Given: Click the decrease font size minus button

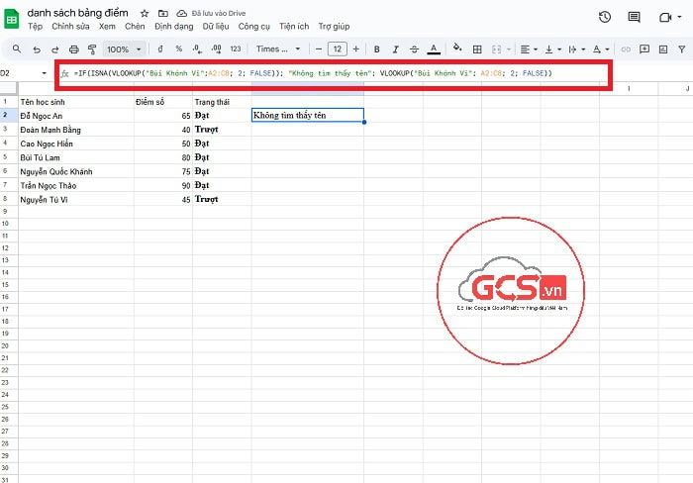Looking at the screenshot, I should tap(320, 48).
